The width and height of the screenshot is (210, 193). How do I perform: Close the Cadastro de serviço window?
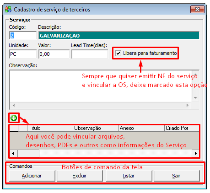197,10
